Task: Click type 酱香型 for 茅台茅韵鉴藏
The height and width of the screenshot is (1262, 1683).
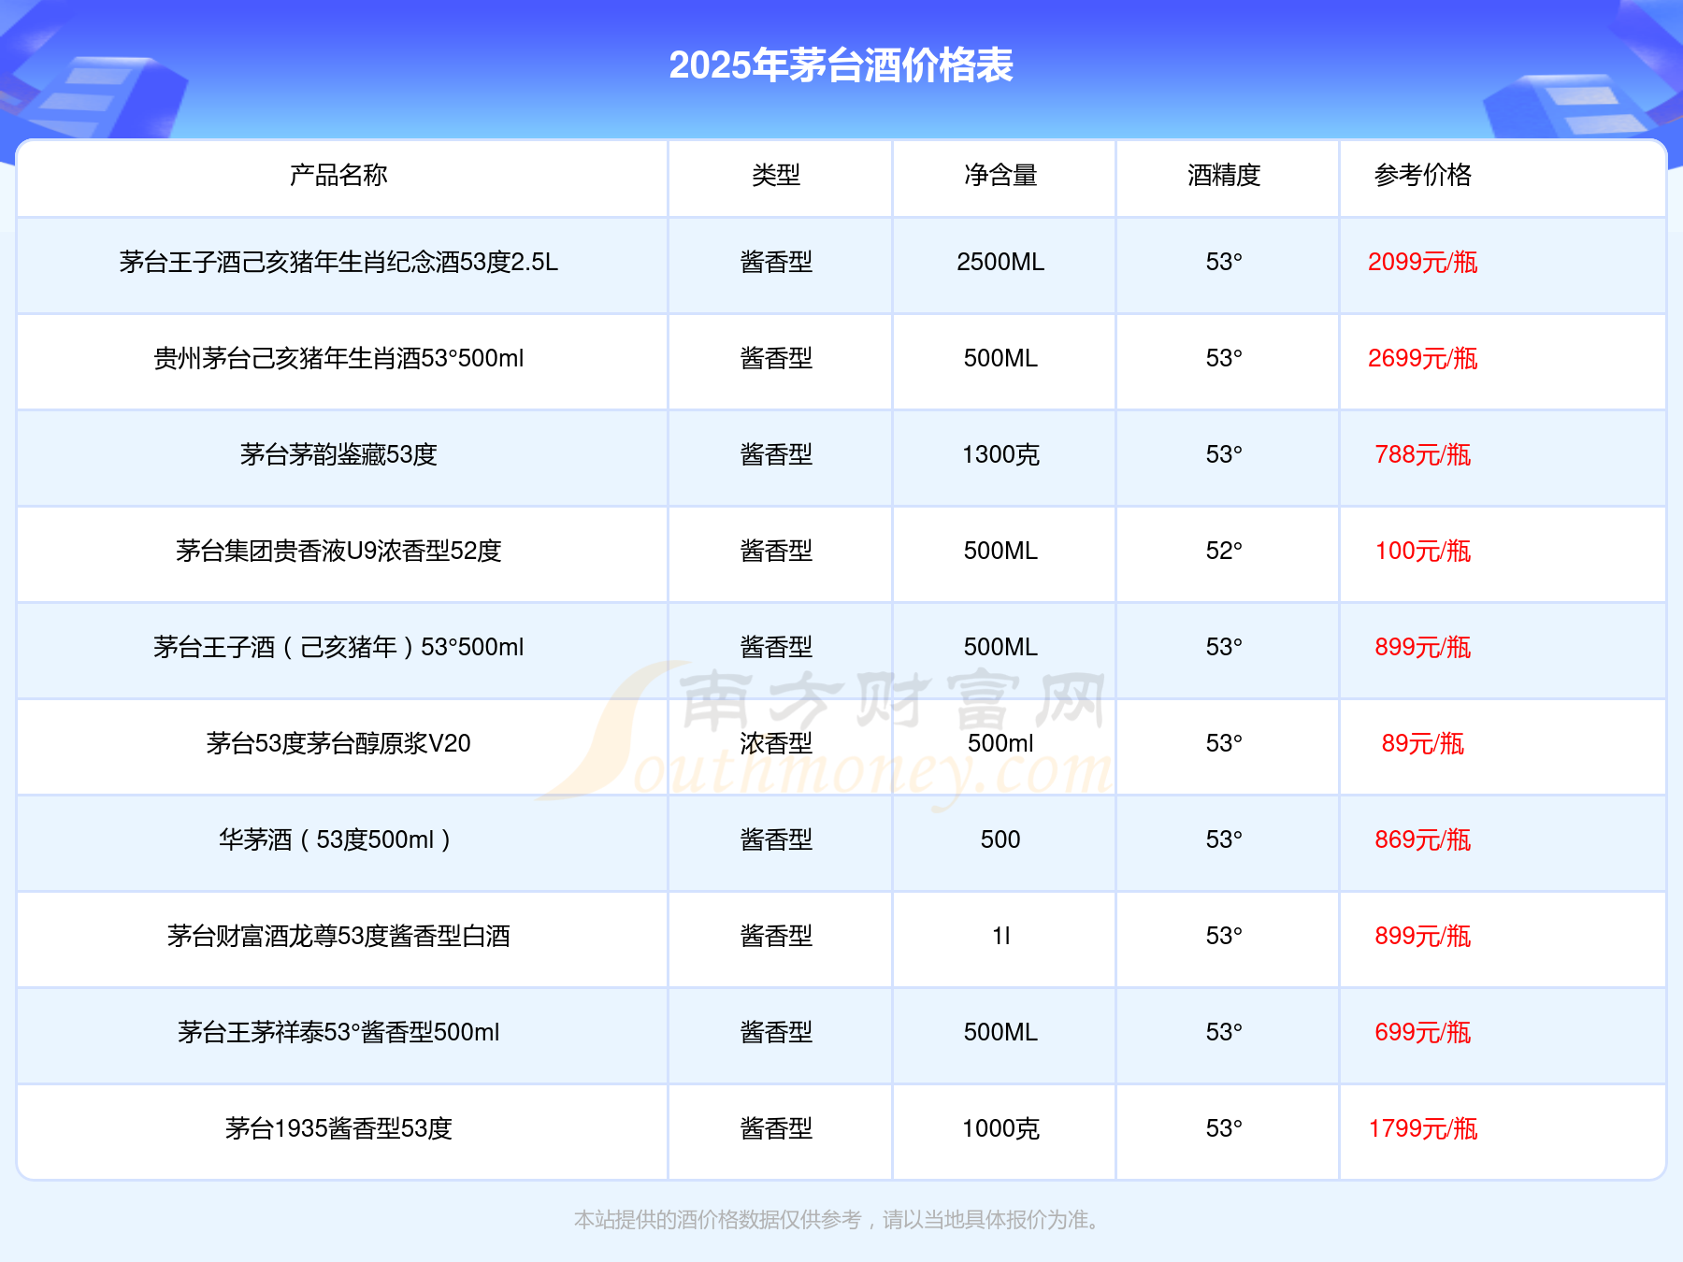Action: [x=776, y=454]
